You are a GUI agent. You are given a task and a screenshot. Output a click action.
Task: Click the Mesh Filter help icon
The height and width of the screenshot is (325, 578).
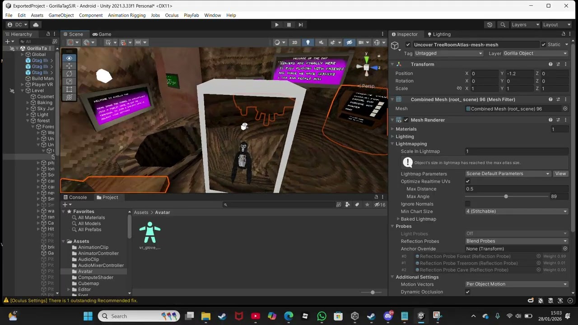(x=550, y=99)
